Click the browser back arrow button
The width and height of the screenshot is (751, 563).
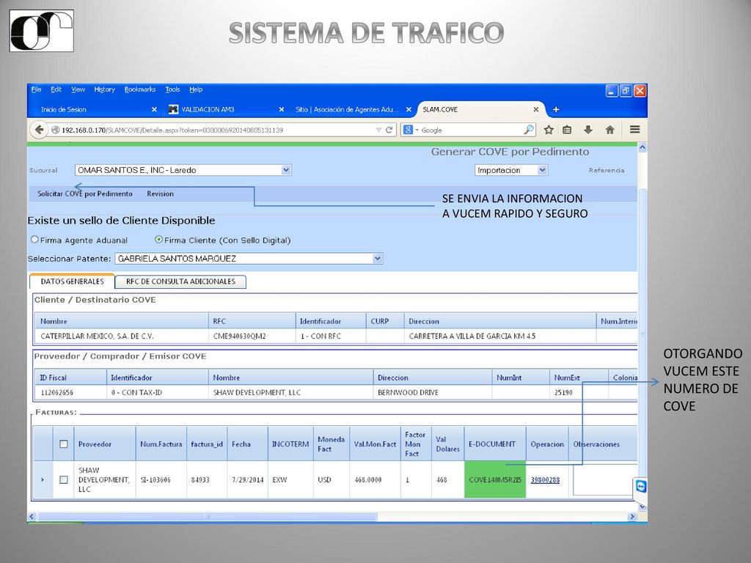39,130
